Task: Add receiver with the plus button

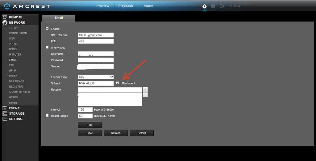Action: click(x=145, y=89)
